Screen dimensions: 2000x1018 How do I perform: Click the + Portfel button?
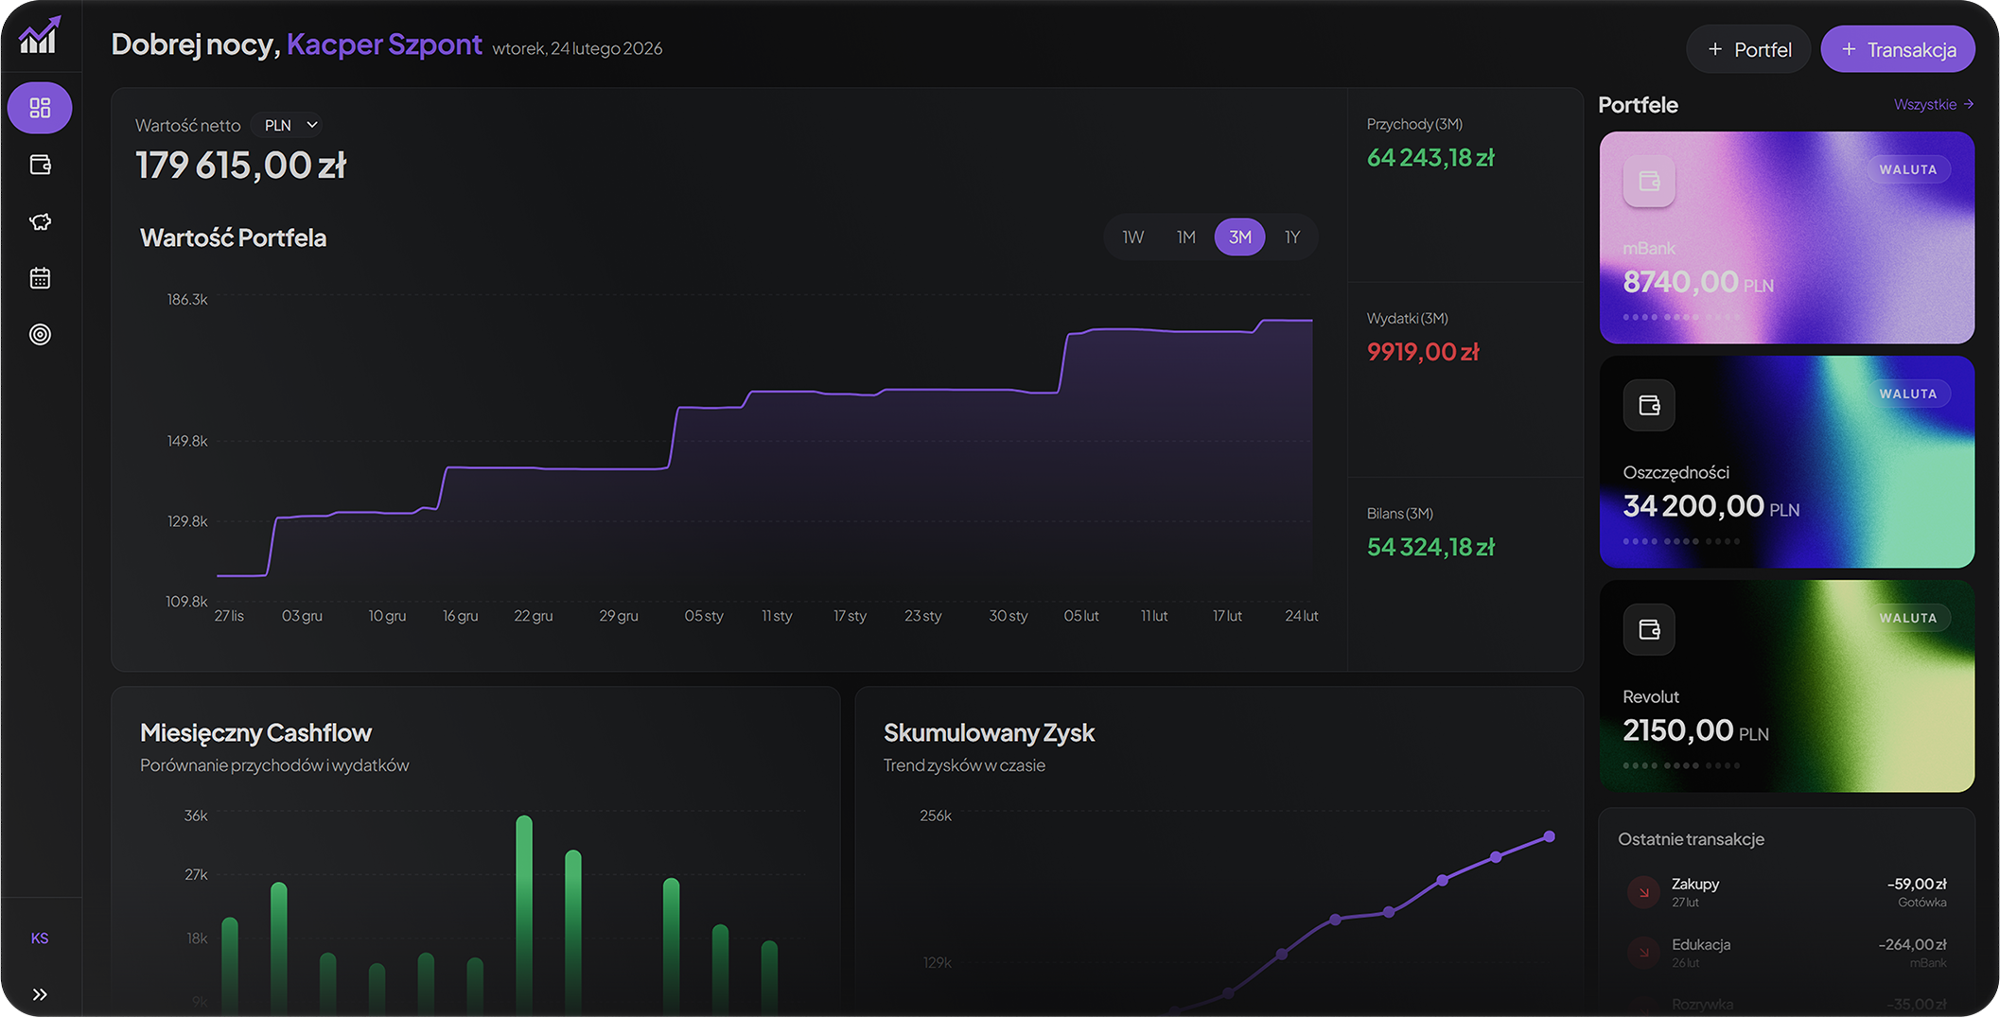coord(1748,49)
